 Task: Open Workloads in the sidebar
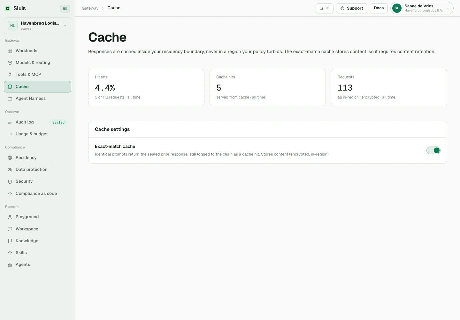(37, 51)
